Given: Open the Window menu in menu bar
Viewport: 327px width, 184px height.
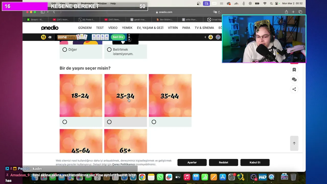Looking at the screenshot, I should (102, 4).
